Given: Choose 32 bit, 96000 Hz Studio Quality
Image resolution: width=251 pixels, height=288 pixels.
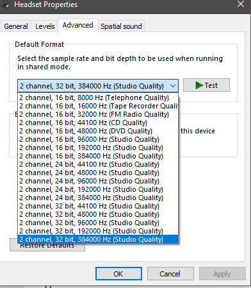Looking at the screenshot, I should click(x=98, y=223).
